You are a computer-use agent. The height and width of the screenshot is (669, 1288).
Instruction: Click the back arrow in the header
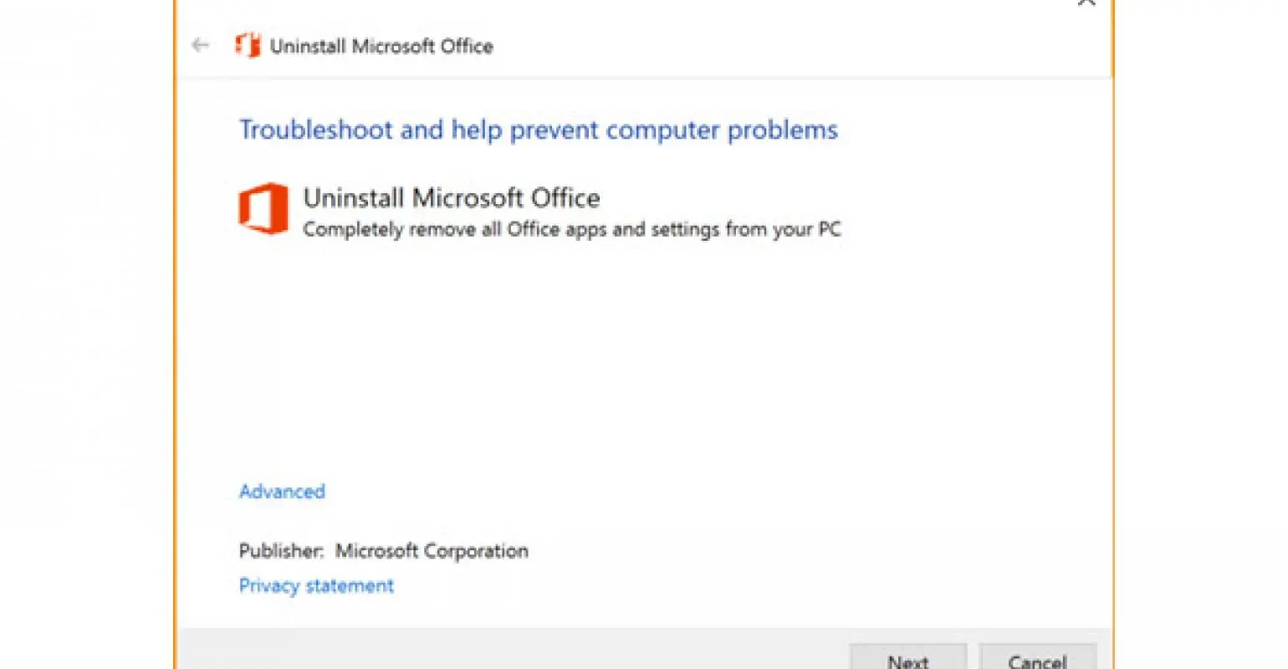click(x=200, y=45)
